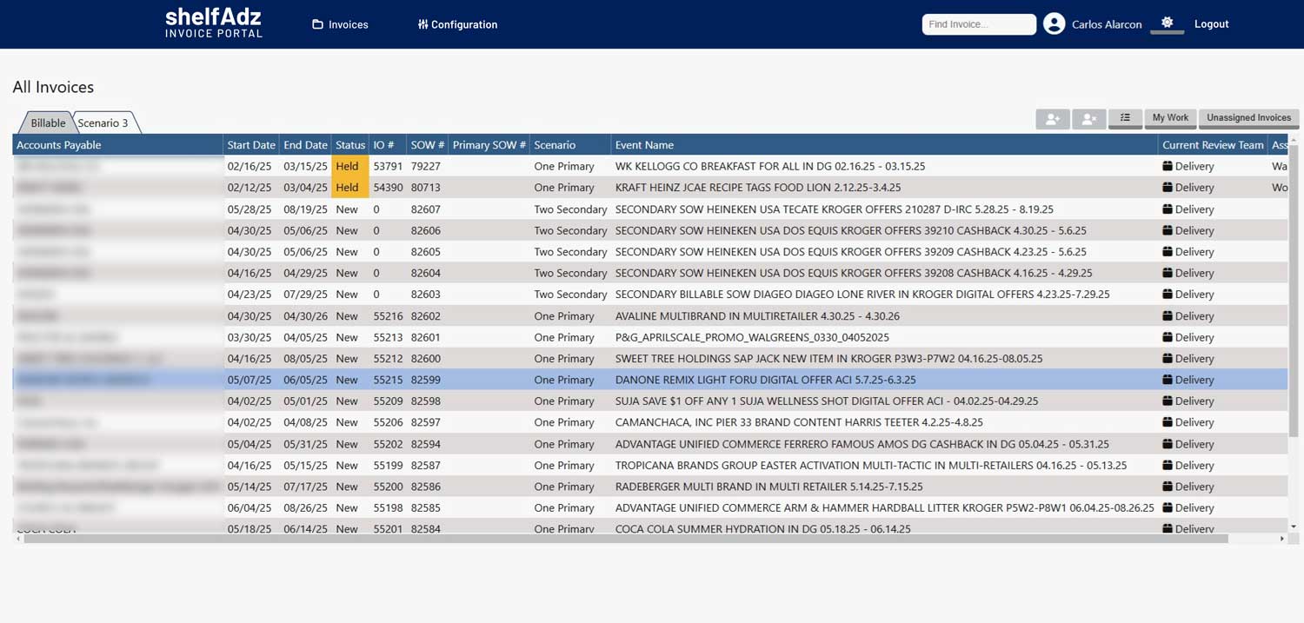1304x623 pixels.
Task: Show Unassigned Invoices
Action: [1248, 117]
